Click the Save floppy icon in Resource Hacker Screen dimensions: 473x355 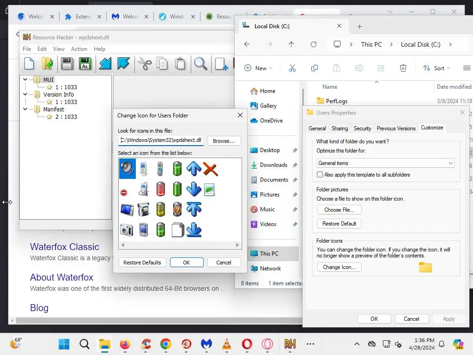click(x=67, y=64)
